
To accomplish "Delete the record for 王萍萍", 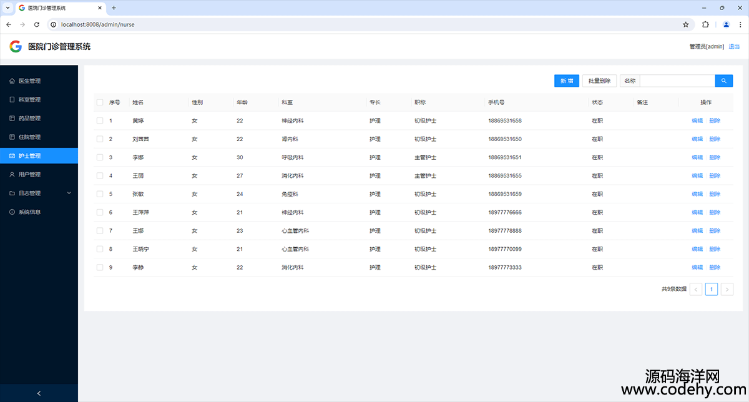I will point(715,212).
